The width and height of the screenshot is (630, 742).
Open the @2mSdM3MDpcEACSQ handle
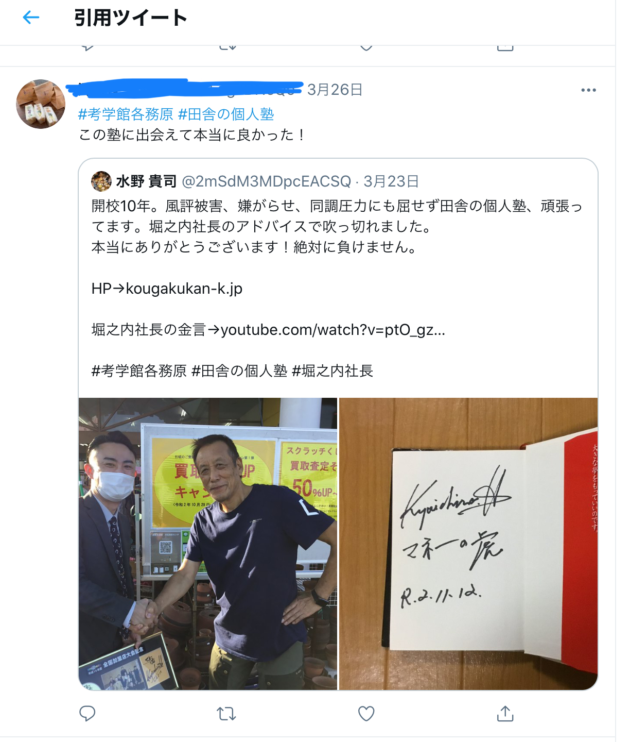(x=267, y=181)
